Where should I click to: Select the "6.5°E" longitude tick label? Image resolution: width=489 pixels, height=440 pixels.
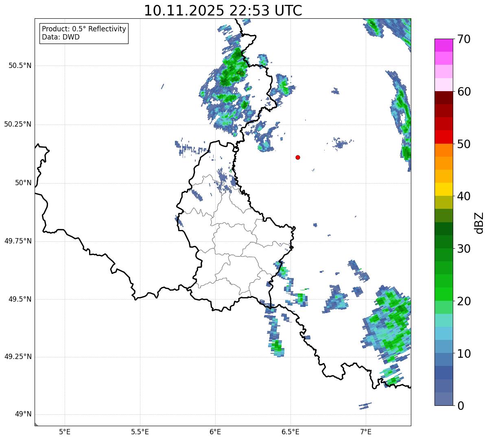tap(290, 431)
